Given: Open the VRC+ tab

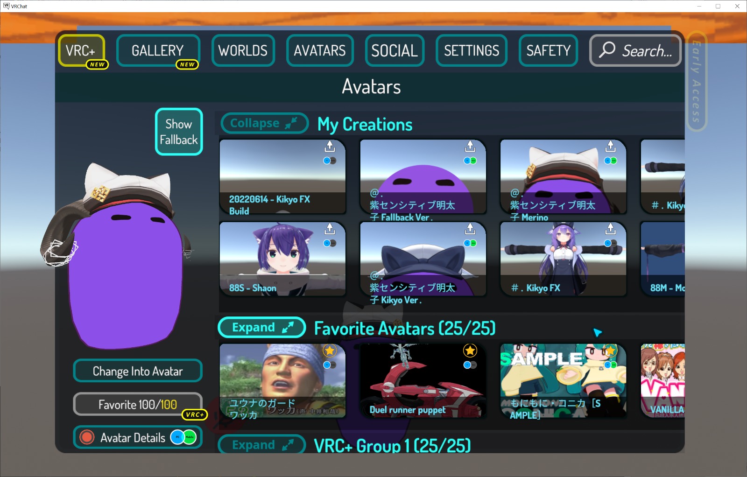Looking at the screenshot, I should coord(81,50).
